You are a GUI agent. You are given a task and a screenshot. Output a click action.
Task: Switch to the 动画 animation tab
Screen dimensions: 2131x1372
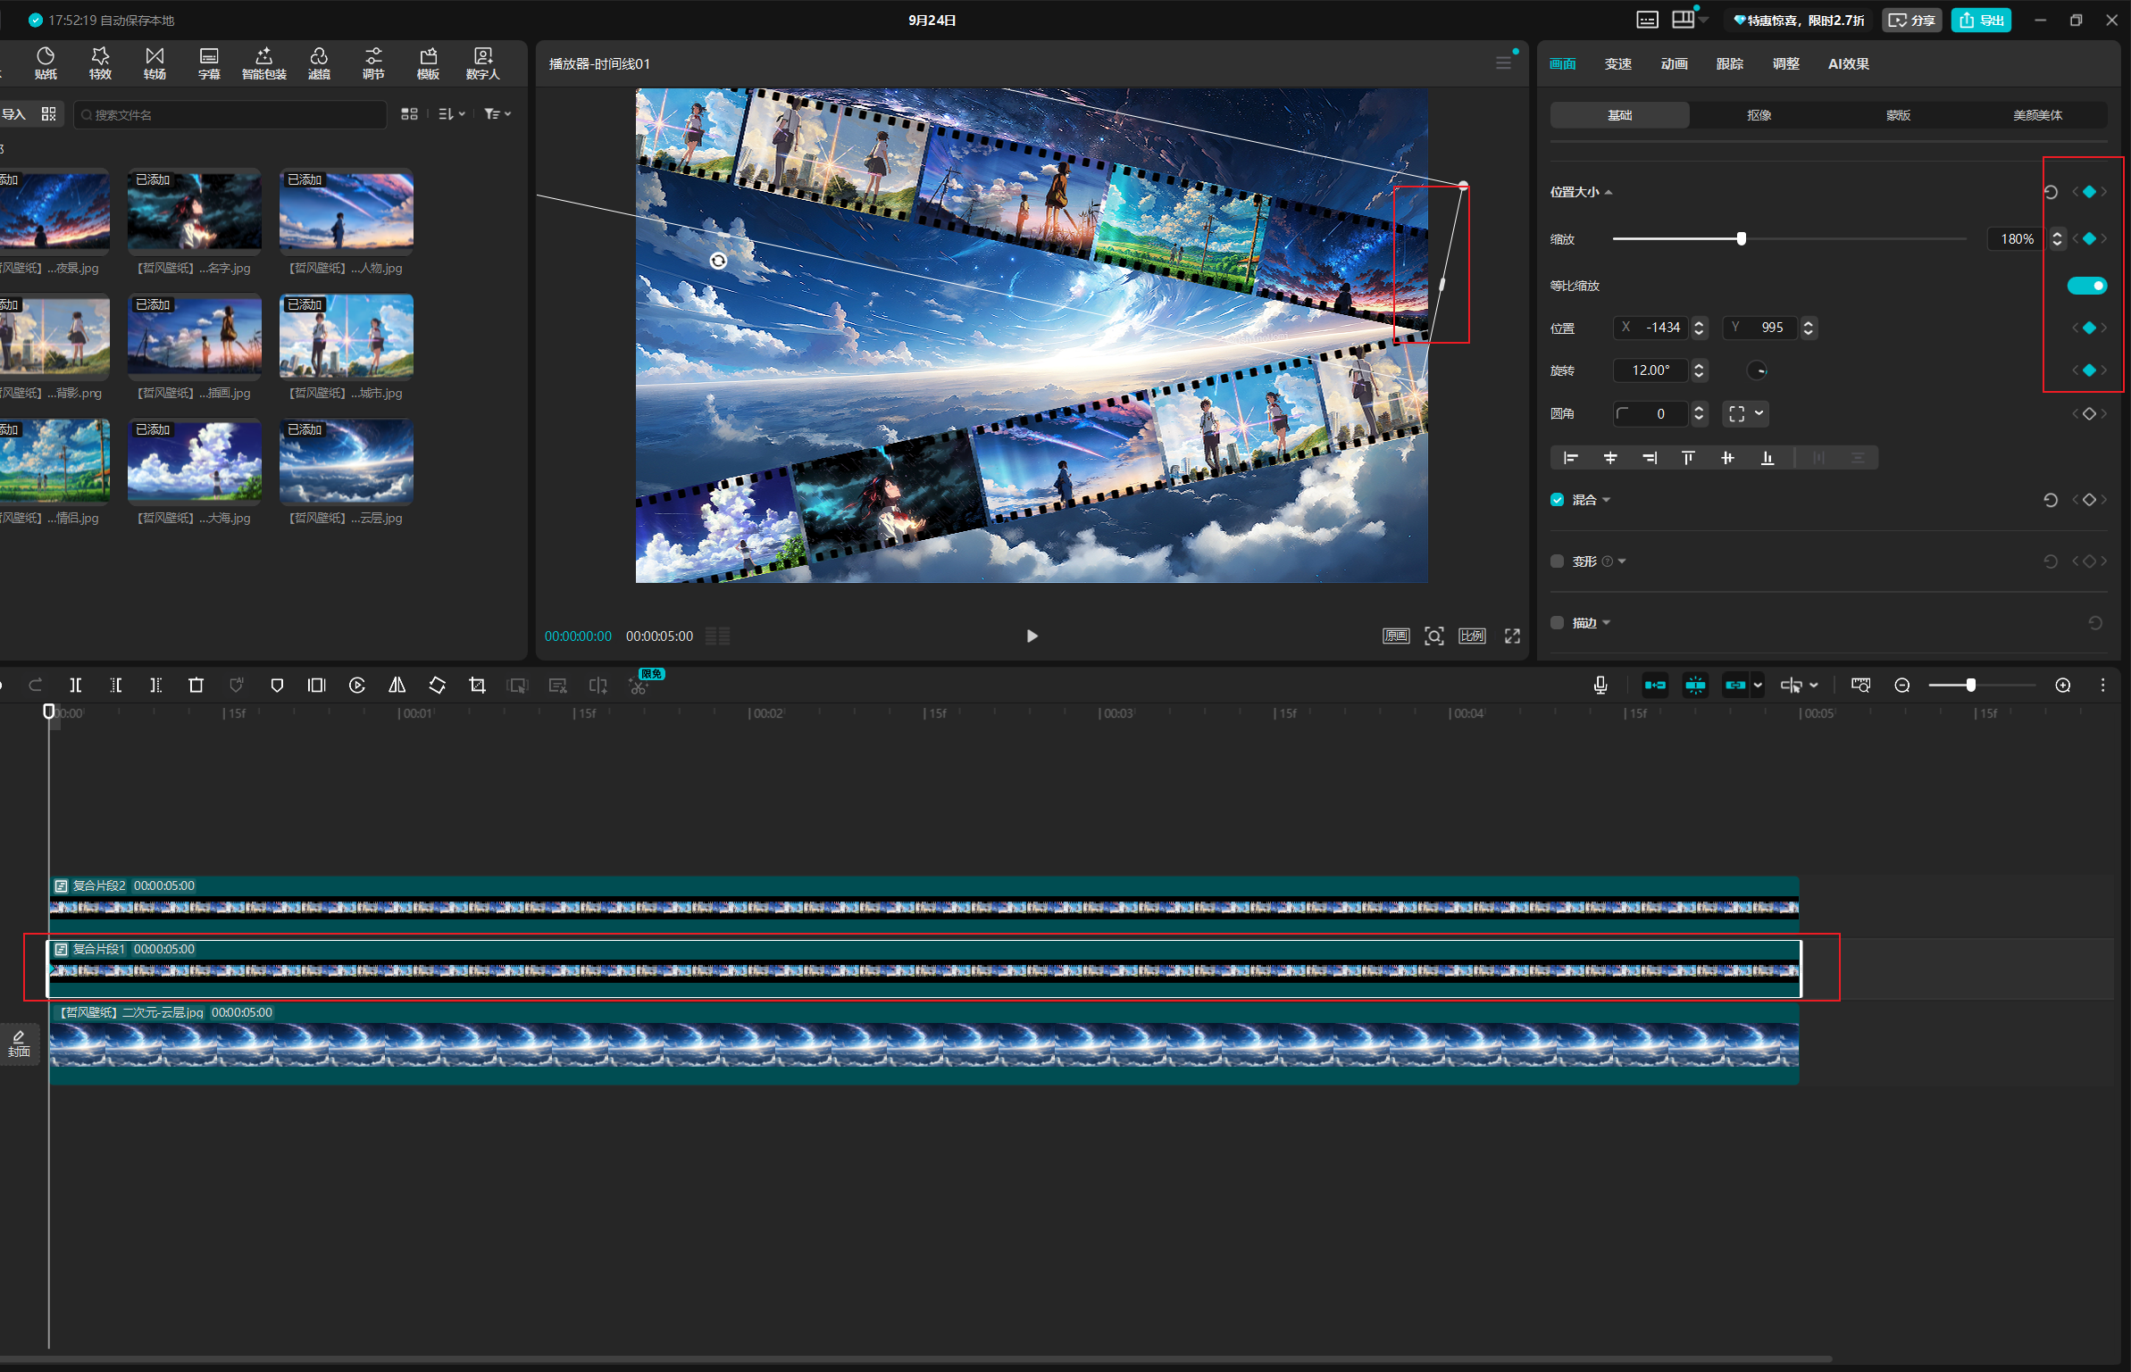pyautogui.click(x=1674, y=63)
